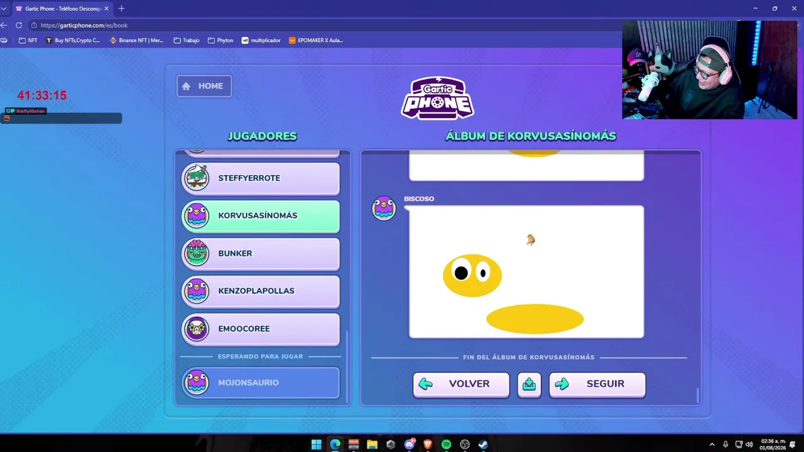The height and width of the screenshot is (452, 804).
Task: Open the Windows Start menu
Action: 317,444
